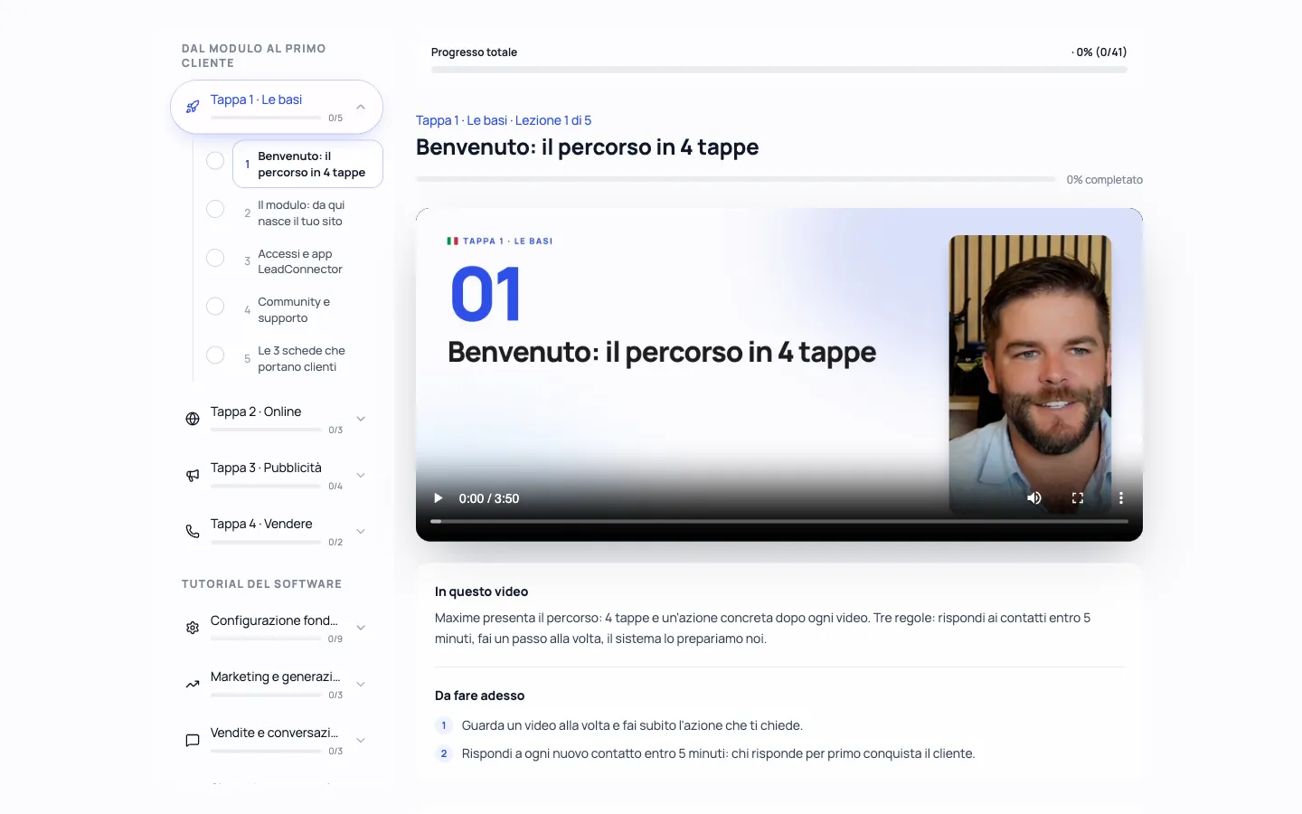Image resolution: width=1302 pixels, height=814 pixels.
Task: Open lesson Accessi e app LeadConnector
Action: point(307,261)
